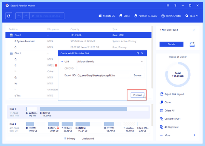
Task: Click the Capacity column header
Action: pyautogui.click(x=75, y=29)
